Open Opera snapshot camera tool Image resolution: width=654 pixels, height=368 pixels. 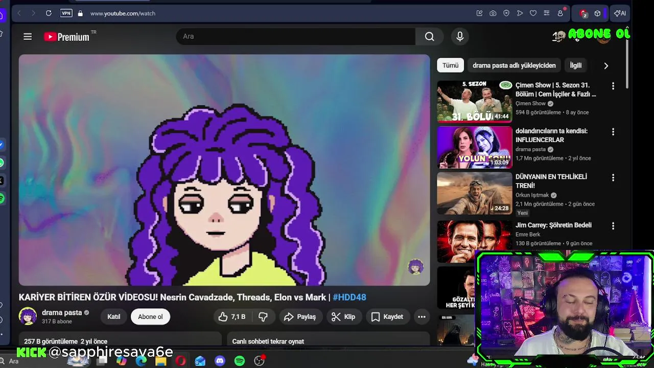point(493,13)
